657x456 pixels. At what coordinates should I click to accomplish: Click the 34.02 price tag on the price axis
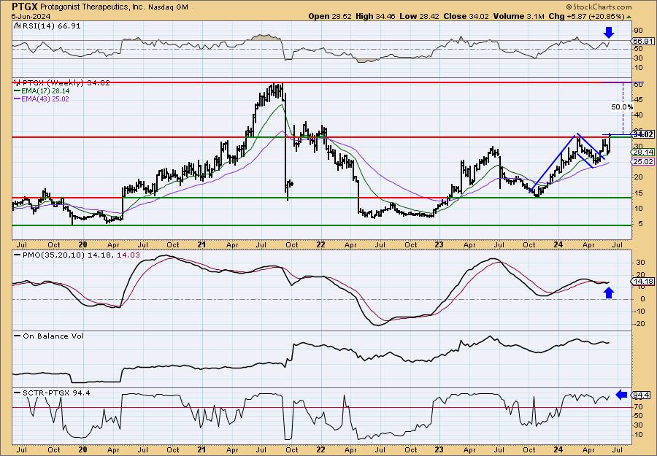pyautogui.click(x=643, y=134)
